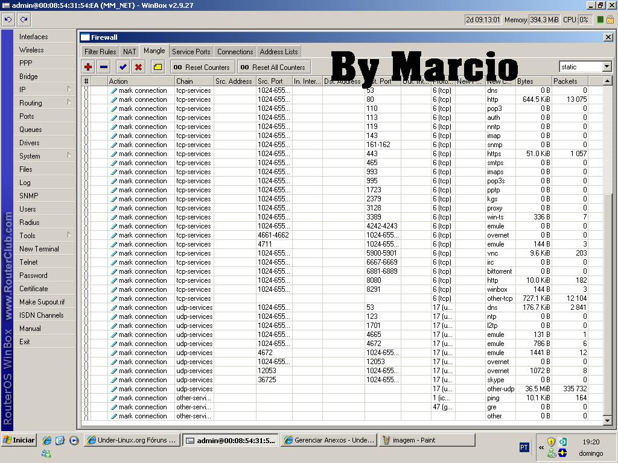The width and height of the screenshot is (618, 463).
Task: Click the PT language indicator
Action: click(524, 447)
